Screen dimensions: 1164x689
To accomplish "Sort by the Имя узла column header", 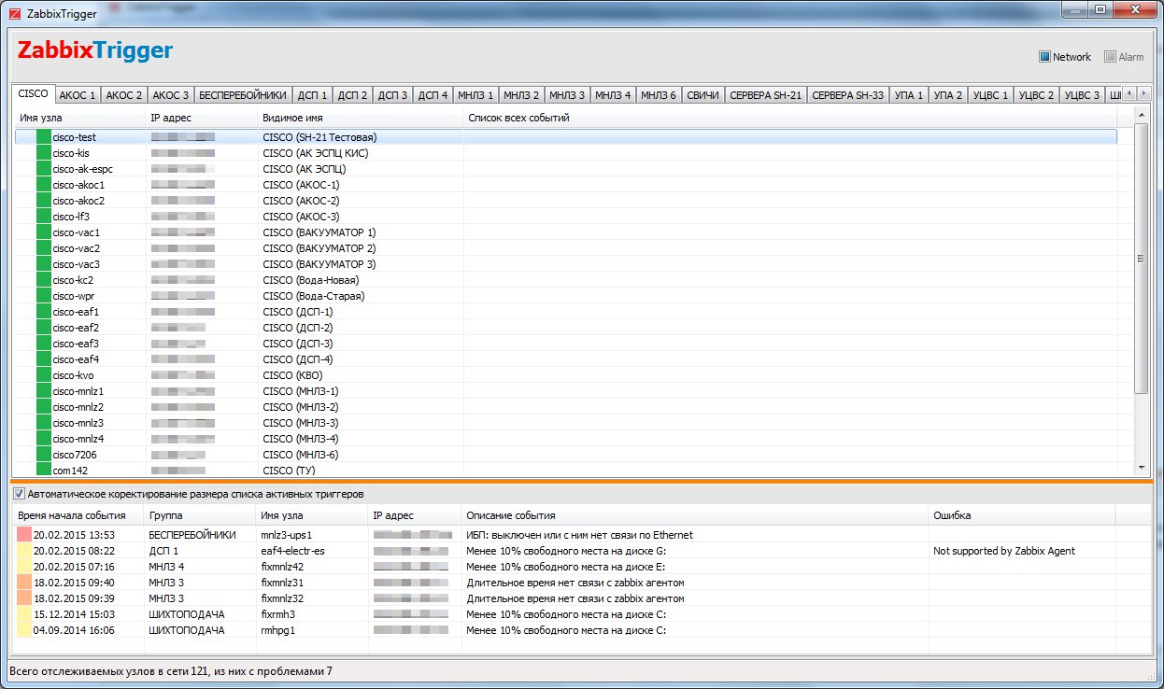I will [x=78, y=118].
